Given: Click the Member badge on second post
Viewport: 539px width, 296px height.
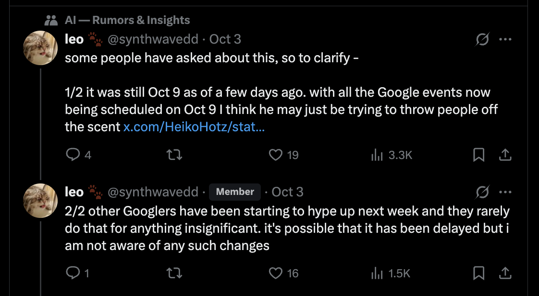Looking at the screenshot, I should (235, 192).
